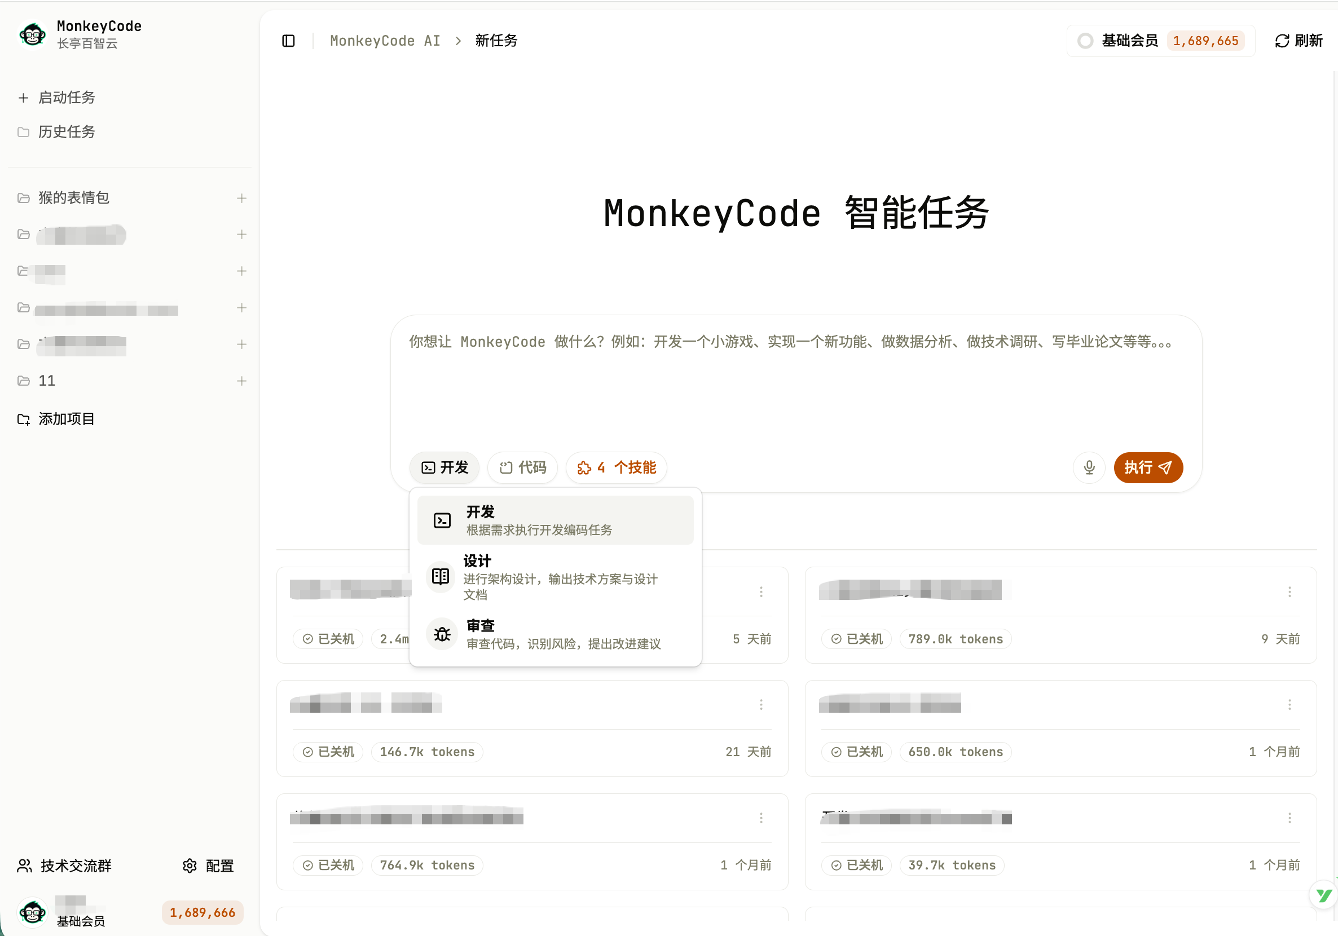1338x936 pixels.
Task: Open the 技术交流群 community group
Action: point(65,866)
